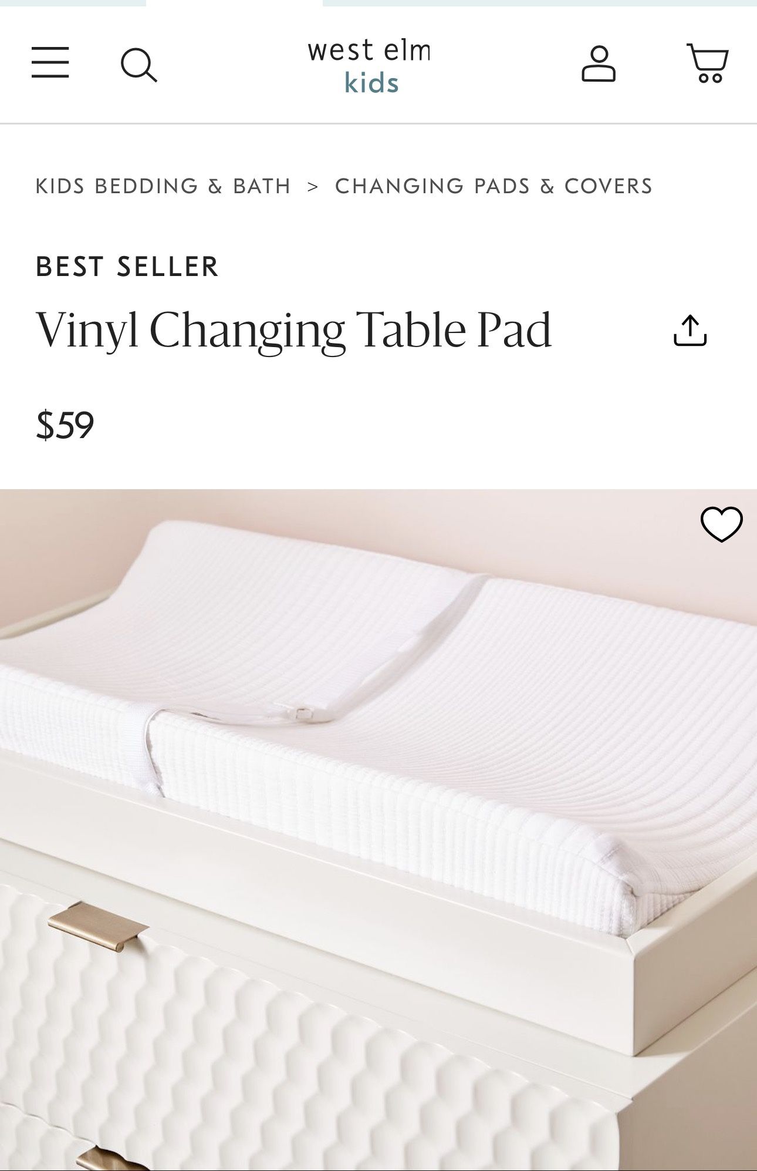757x1171 pixels.
Task: Click the brass drawer handle in photo
Action: tap(98, 926)
